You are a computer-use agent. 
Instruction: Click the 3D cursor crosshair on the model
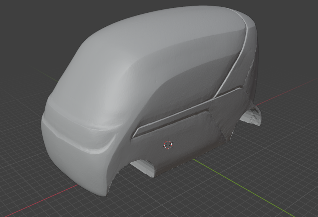tap(168, 144)
